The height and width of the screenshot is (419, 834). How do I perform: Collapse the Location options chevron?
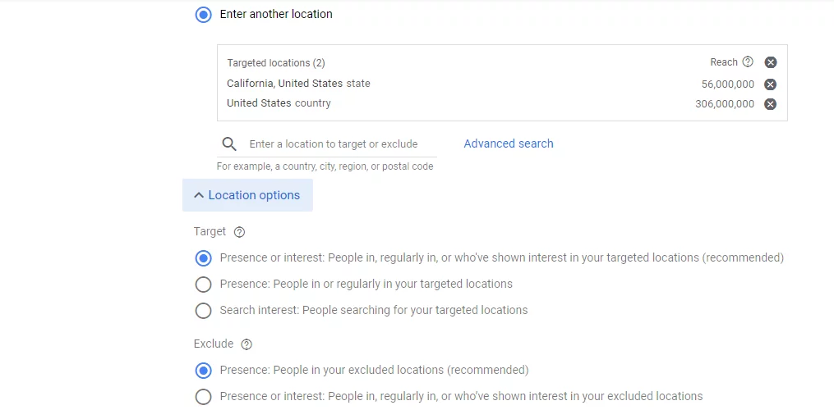tap(199, 195)
